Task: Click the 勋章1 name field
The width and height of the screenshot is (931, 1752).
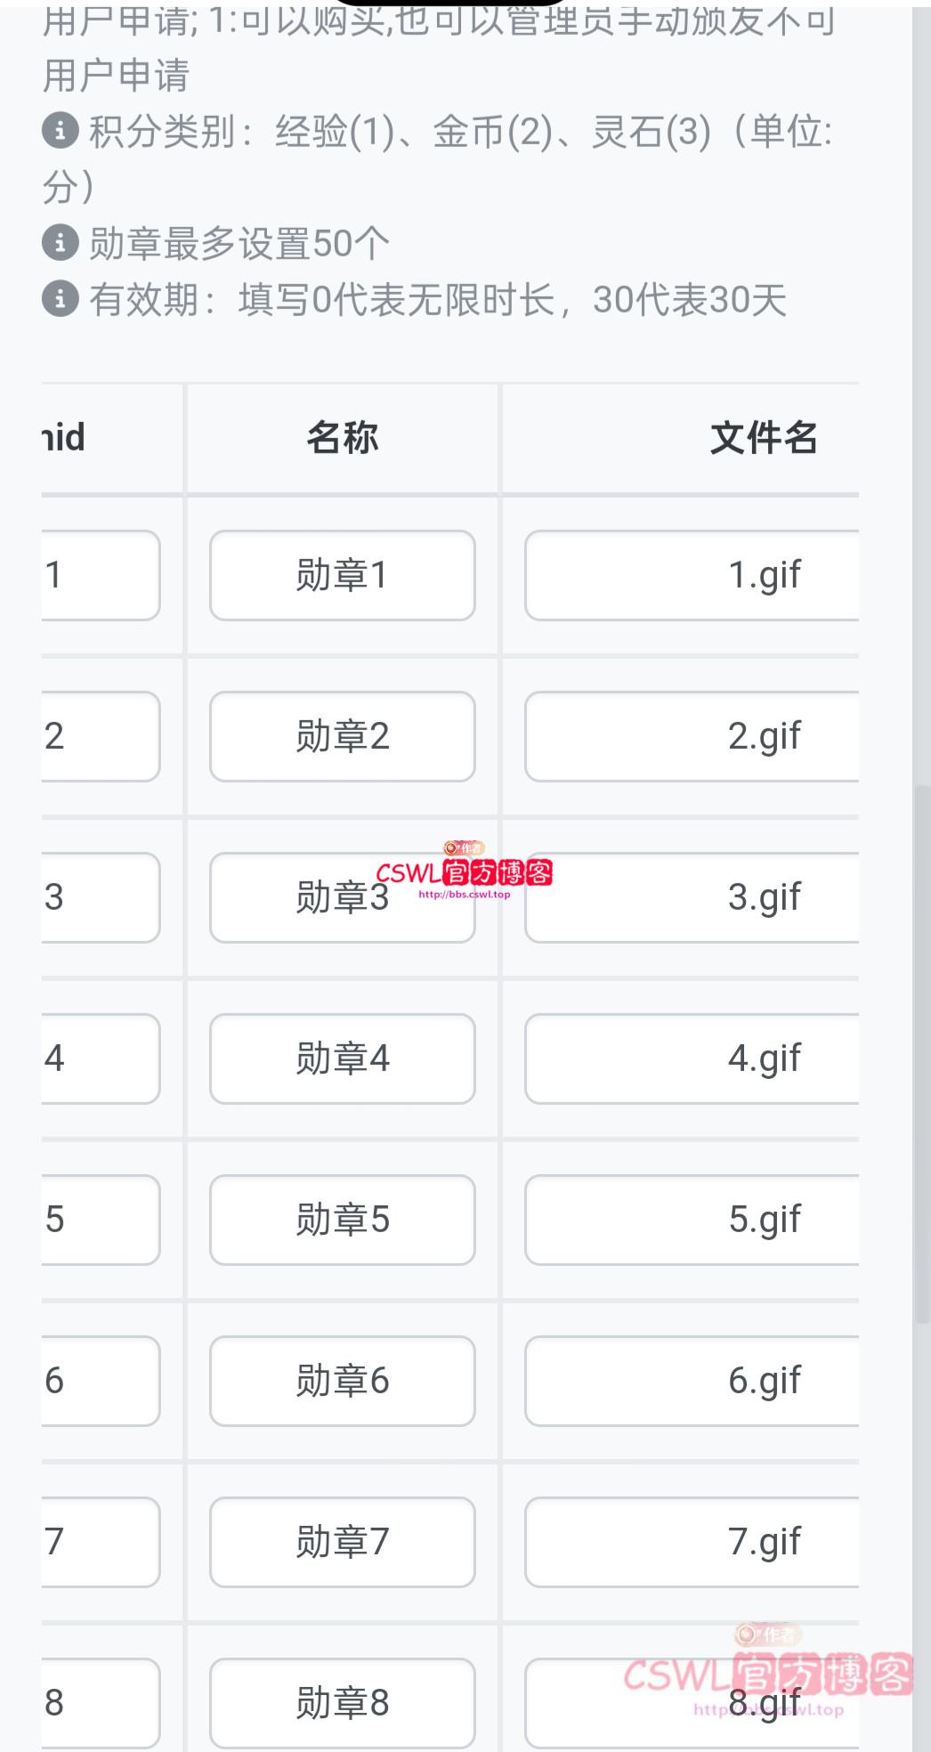Action: [342, 575]
